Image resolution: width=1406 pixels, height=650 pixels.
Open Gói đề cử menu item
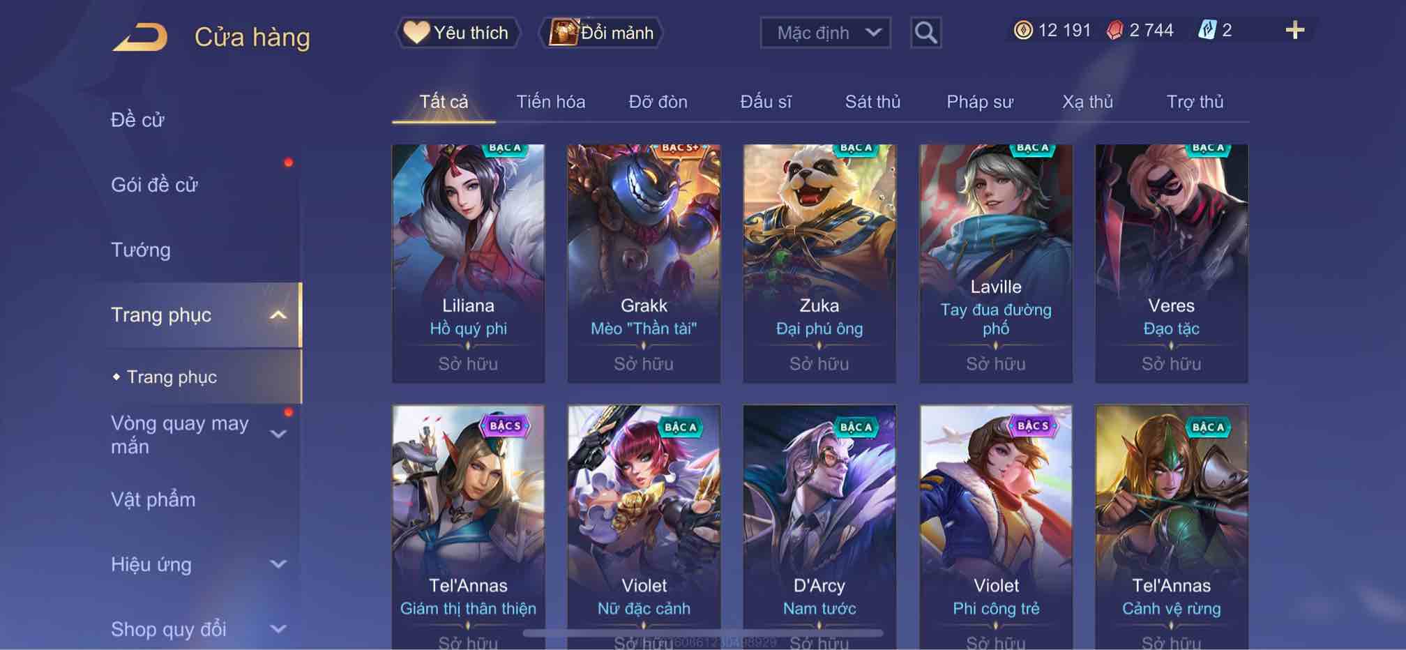(154, 185)
